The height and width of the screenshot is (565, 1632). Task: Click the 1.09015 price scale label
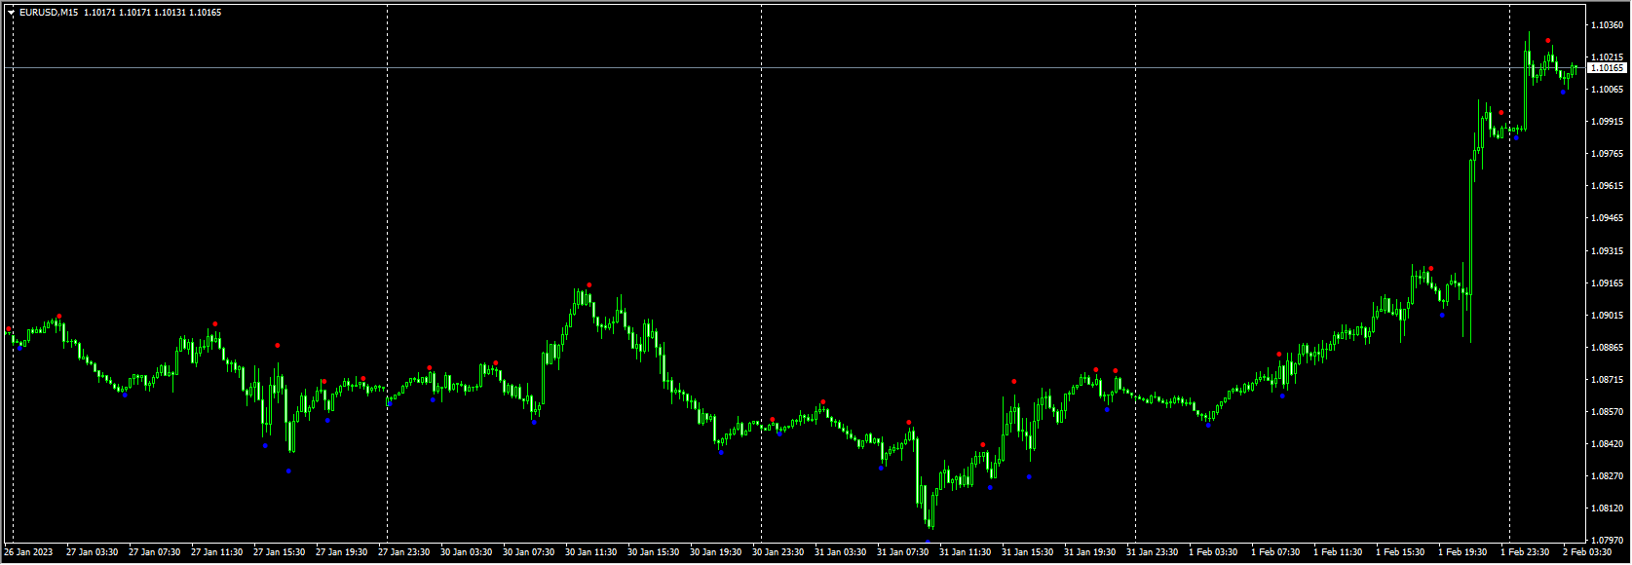click(1607, 316)
